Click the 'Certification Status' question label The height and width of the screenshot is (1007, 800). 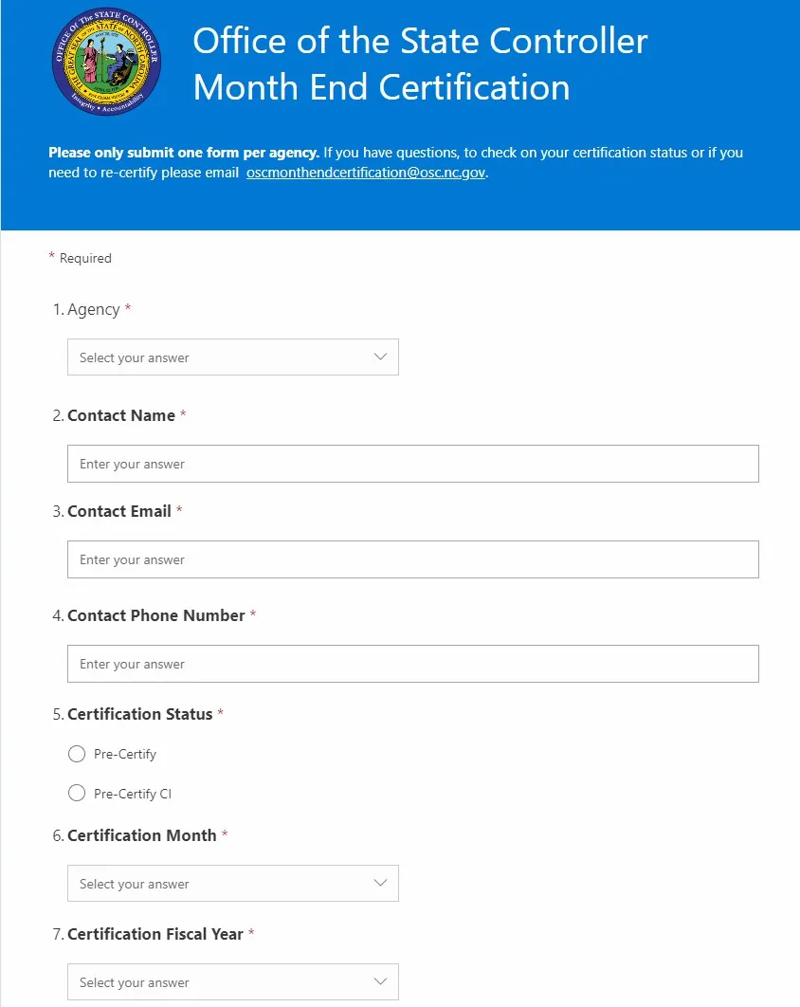[140, 714]
